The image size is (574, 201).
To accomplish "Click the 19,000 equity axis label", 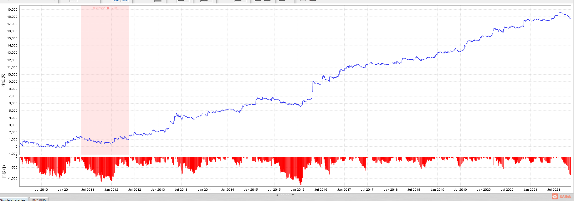I will (13, 9).
